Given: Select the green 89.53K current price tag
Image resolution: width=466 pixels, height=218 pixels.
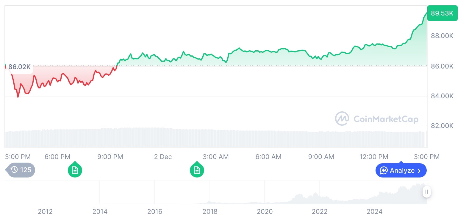Looking at the screenshot, I should [442, 13].
